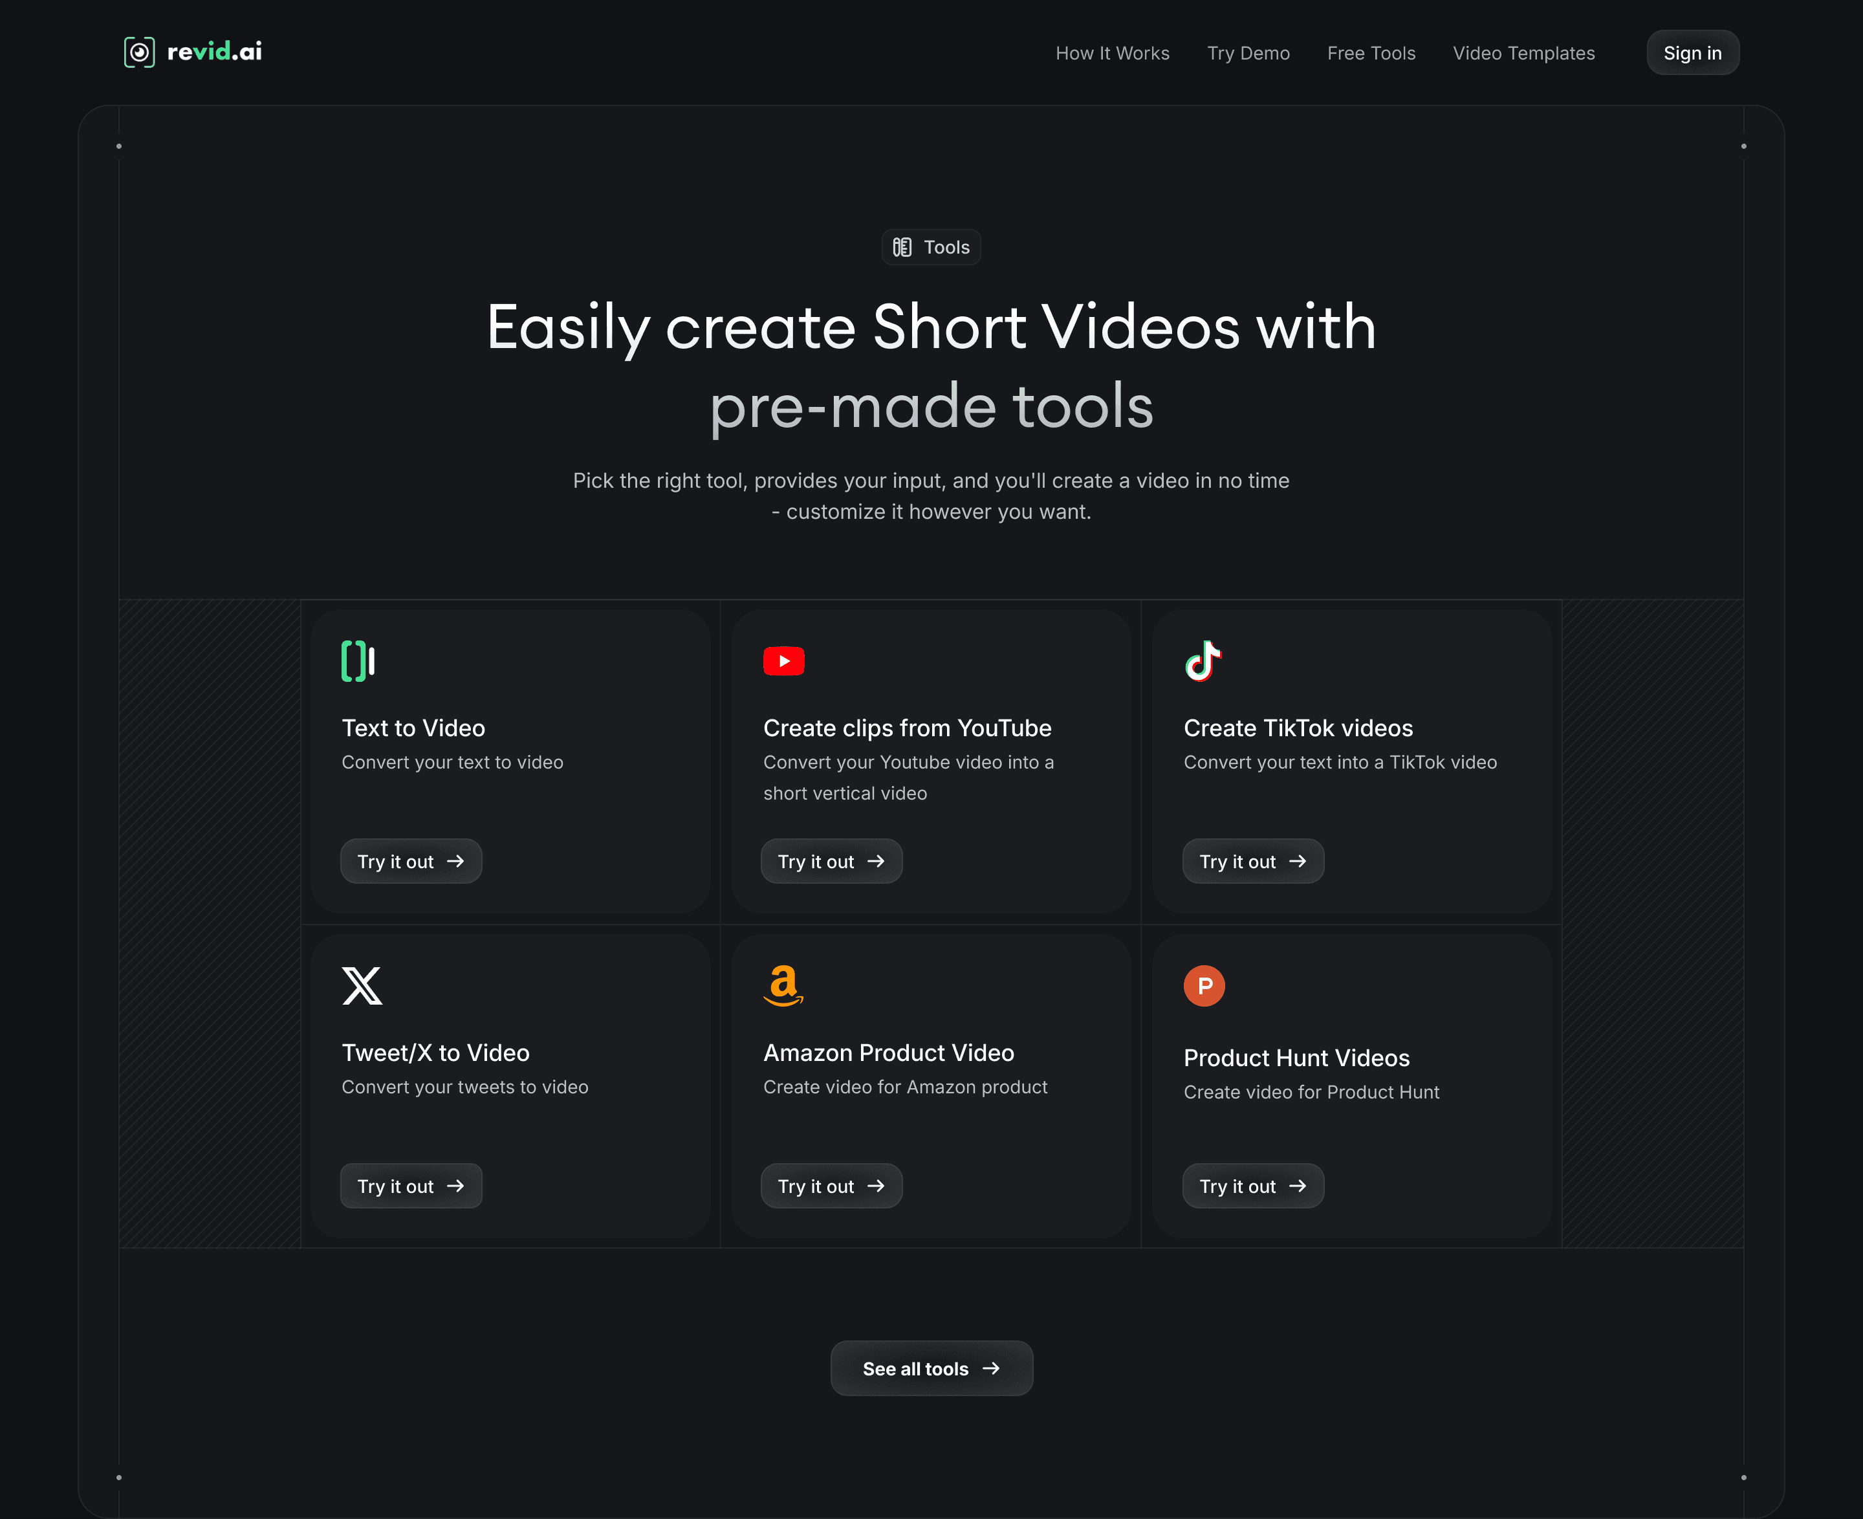Click the Tools badge icon

point(902,248)
